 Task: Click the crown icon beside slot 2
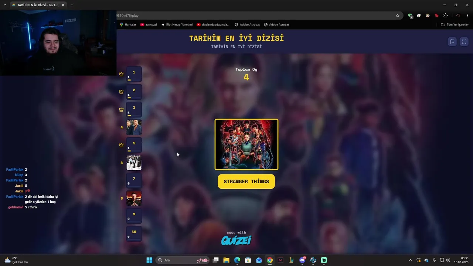click(121, 92)
